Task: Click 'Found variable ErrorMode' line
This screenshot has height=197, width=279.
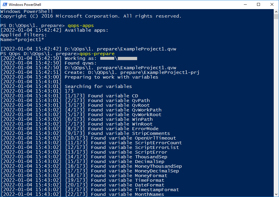Action: pos(80,129)
